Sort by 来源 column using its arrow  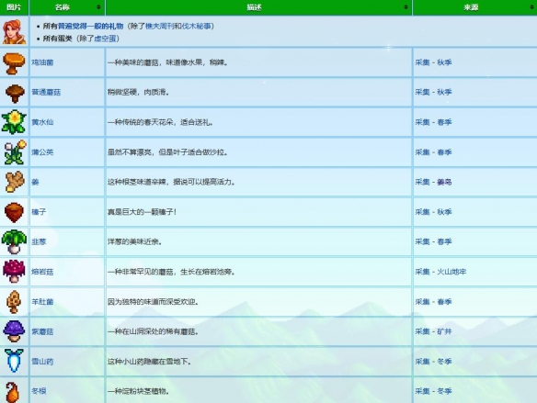click(x=531, y=7)
